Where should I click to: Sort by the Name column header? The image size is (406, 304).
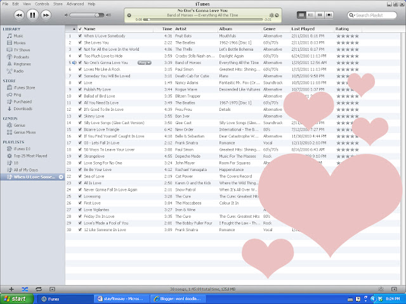(119, 29)
